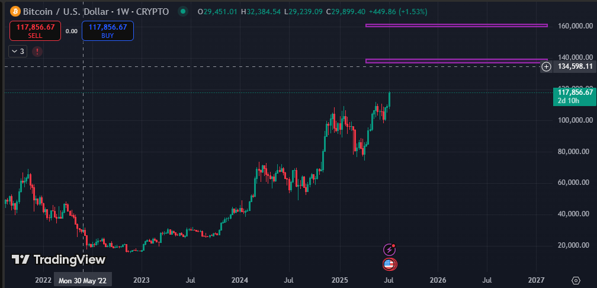Click the C29,899.40 close value
This screenshot has height=288, width=597.
point(346,12)
